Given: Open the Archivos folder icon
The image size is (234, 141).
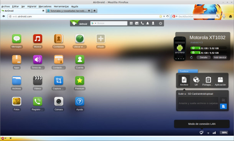Looking at the screenshot, I should (16, 81).
